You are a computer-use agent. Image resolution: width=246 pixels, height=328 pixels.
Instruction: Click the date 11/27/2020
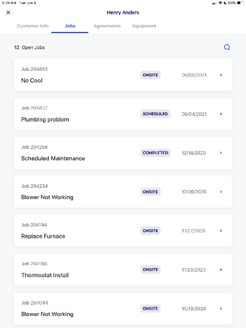(x=194, y=231)
